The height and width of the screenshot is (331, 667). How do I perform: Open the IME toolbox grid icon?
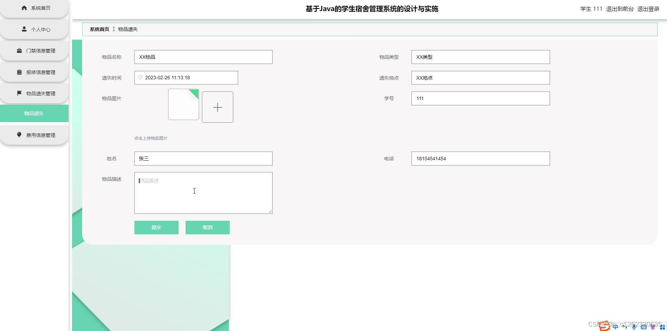662,326
